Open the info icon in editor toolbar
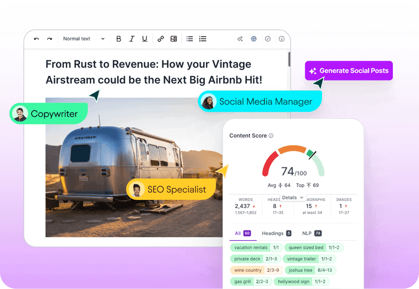The width and height of the screenshot is (419, 289). click(x=281, y=39)
